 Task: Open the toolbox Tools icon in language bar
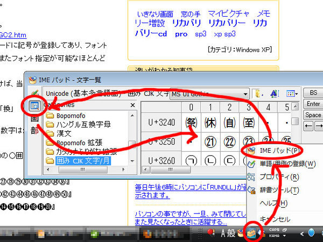pos(251,233)
